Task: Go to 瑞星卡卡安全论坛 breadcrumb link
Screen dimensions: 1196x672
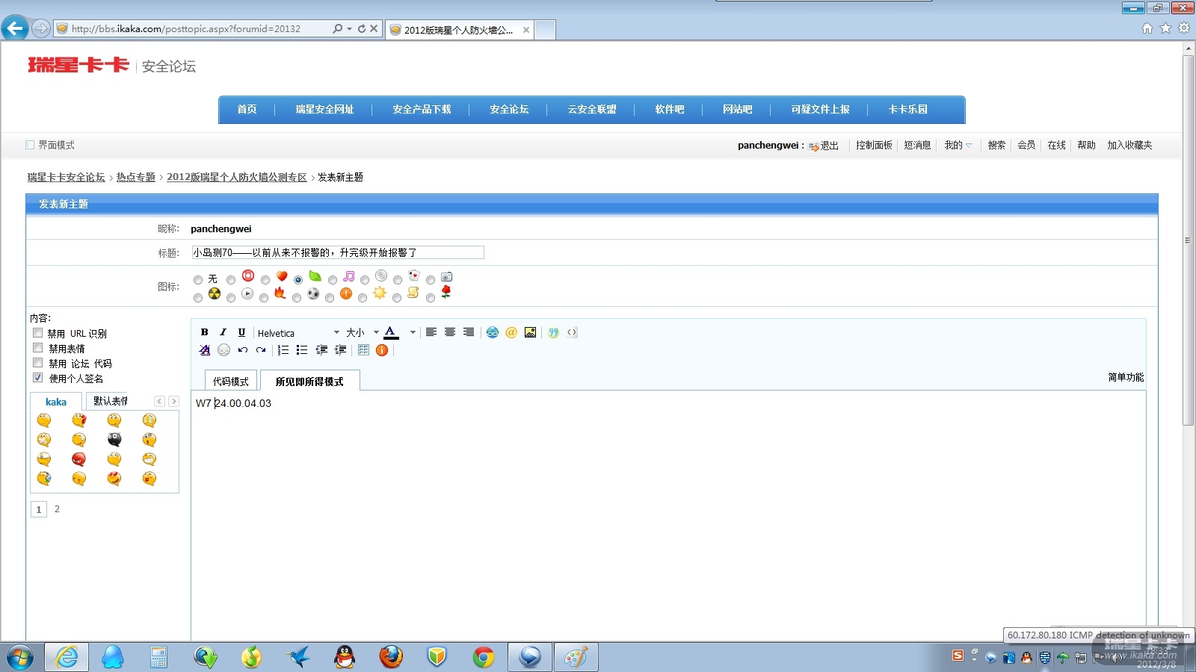Action: (x=67, y=177)
